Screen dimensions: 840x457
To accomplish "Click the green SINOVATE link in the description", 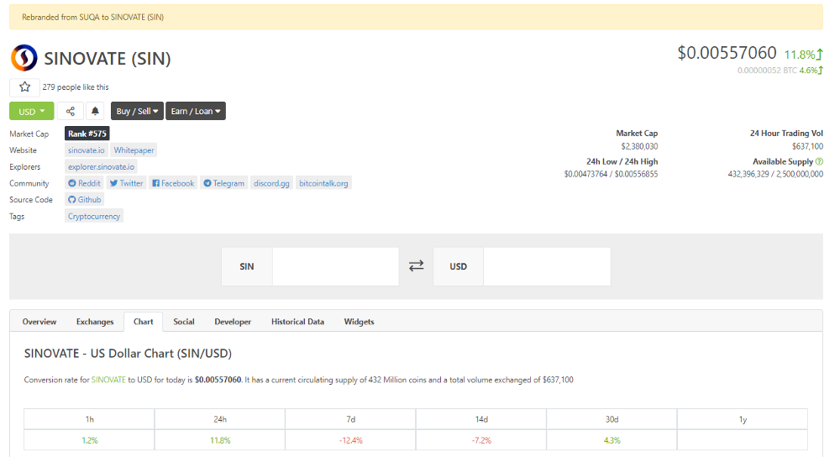I will click(x=108, y=380).
